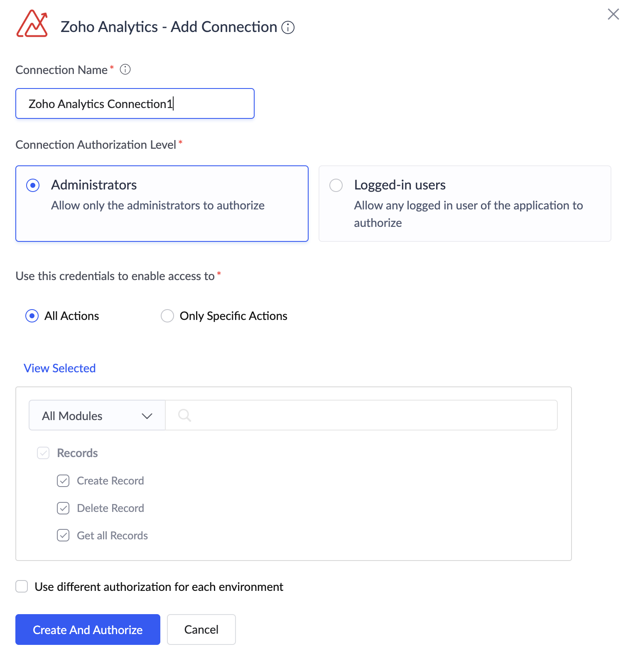Click info icon next to Connection Name

pyautogui.click(x=125, y=69)
